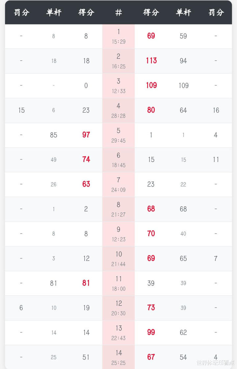Click the red score 63 in frame 7
The width and height of the screenshot is (237, 369).
coord(86,184)
